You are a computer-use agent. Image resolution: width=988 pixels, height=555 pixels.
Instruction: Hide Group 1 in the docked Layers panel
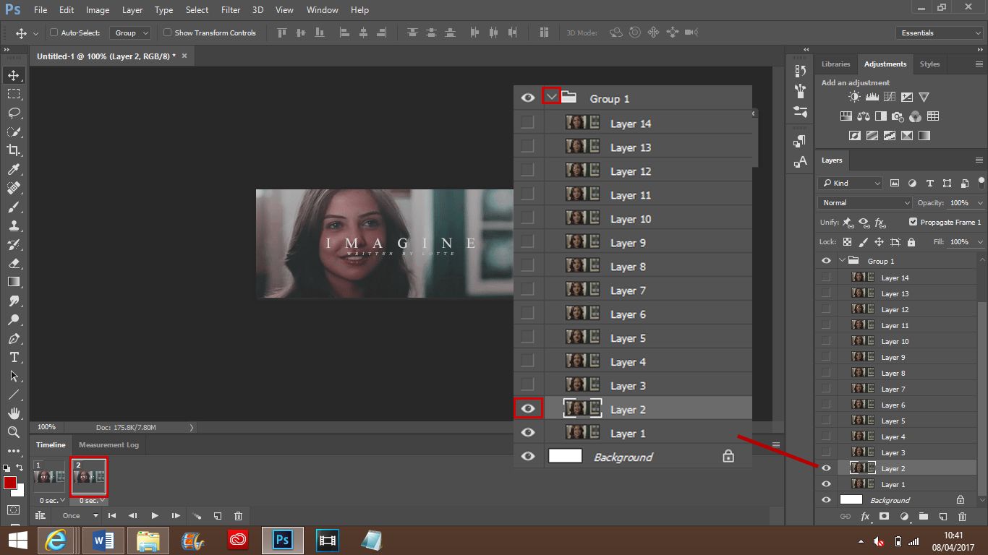tap(826, 261)
